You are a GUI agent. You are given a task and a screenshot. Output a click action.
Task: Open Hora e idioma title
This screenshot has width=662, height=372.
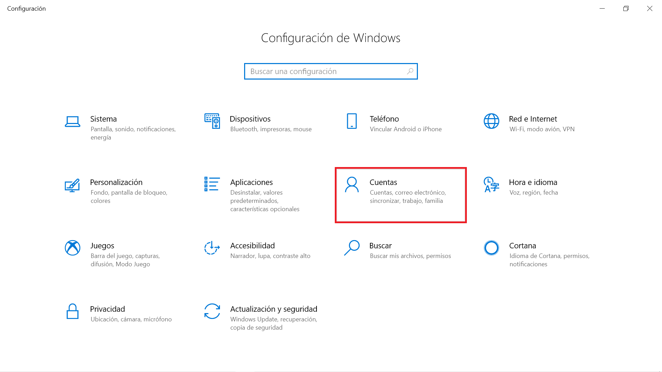533,182
